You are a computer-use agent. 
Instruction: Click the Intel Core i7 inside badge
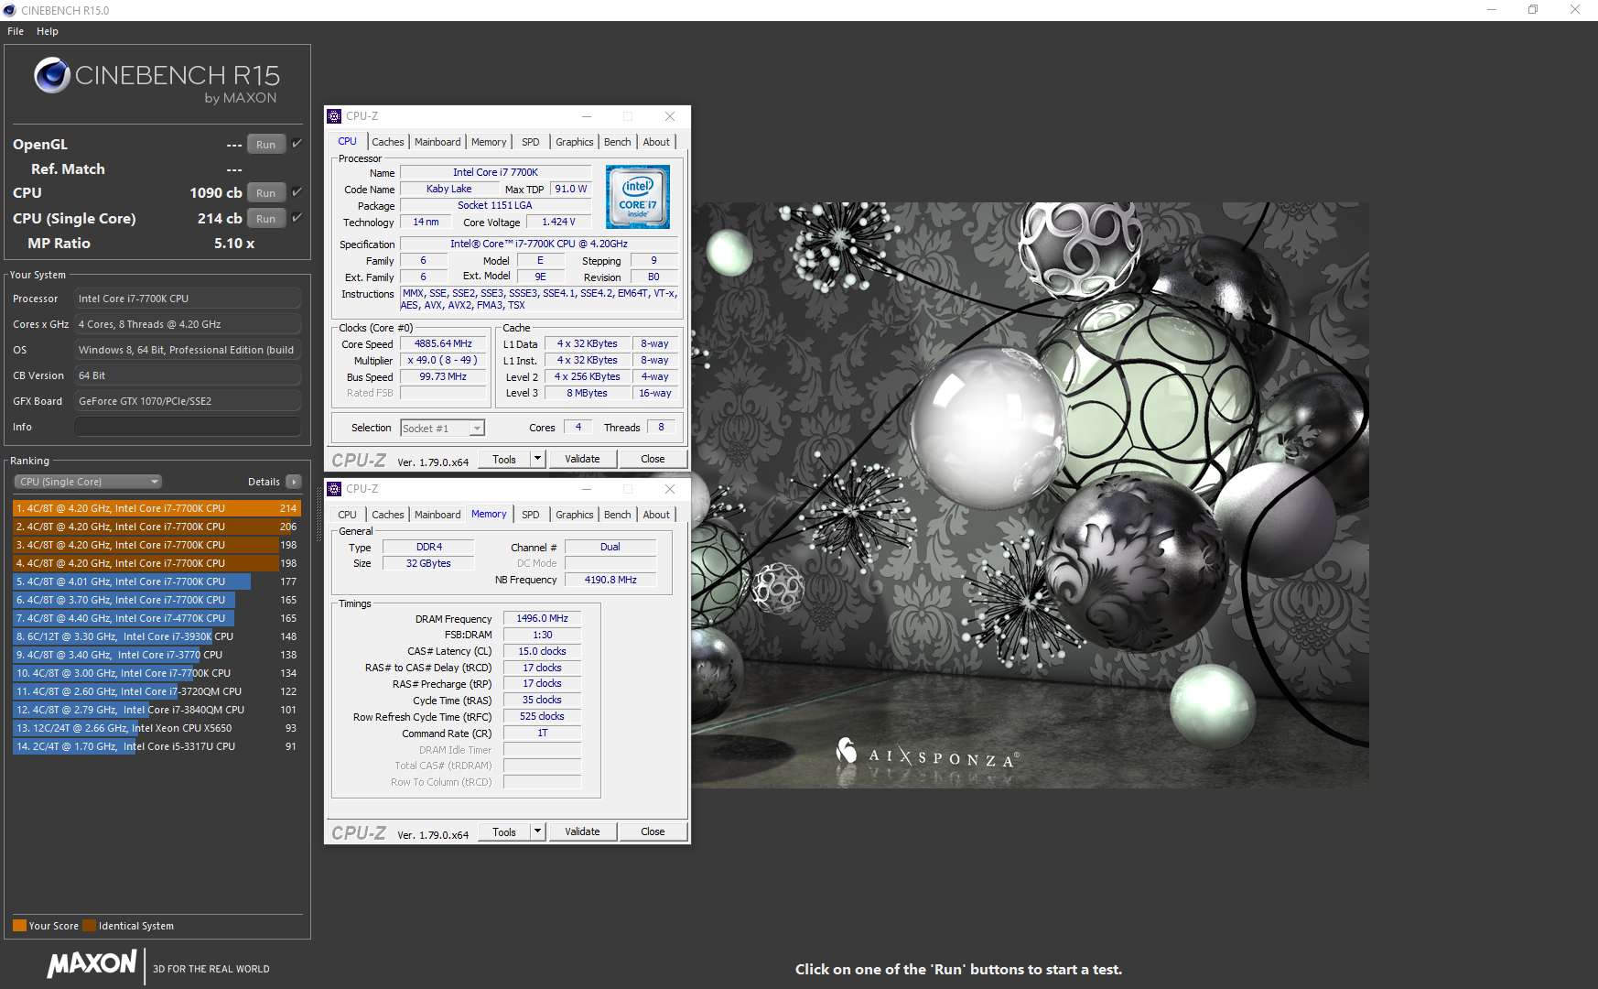point(638,197)
